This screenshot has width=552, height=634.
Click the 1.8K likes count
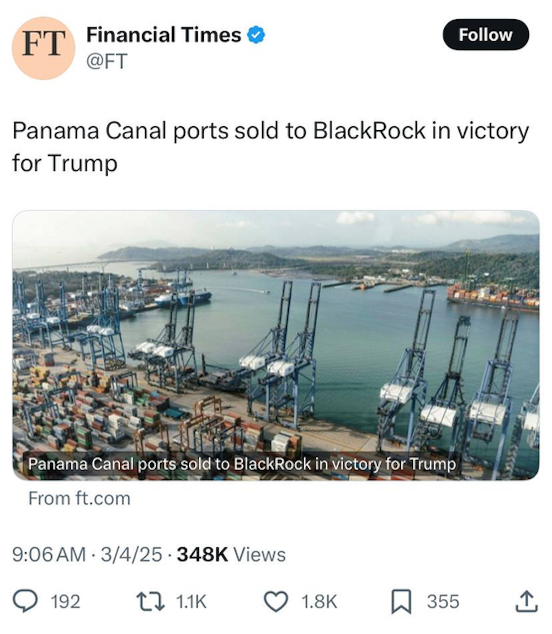(319, 601)
